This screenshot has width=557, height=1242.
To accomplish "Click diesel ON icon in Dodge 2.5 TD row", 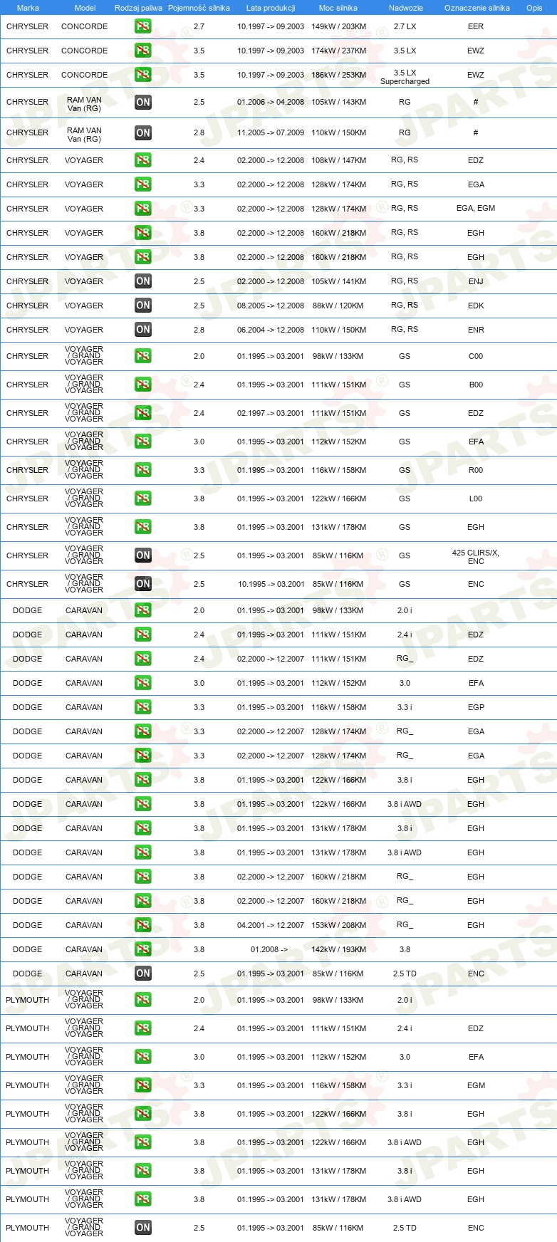I will point(143,974).
